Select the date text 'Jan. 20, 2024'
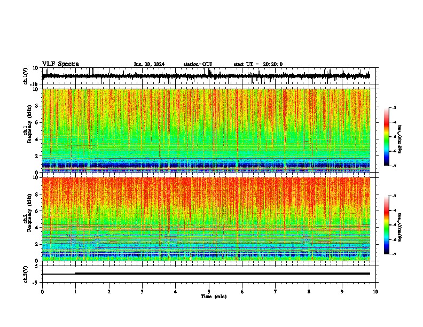 click(x=149, y=64)
